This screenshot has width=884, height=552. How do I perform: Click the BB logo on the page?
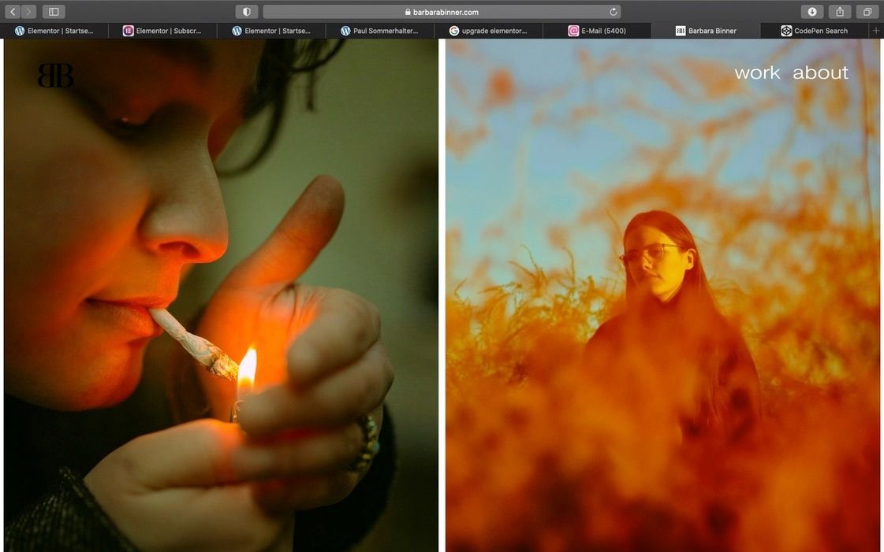pos(55,76)
